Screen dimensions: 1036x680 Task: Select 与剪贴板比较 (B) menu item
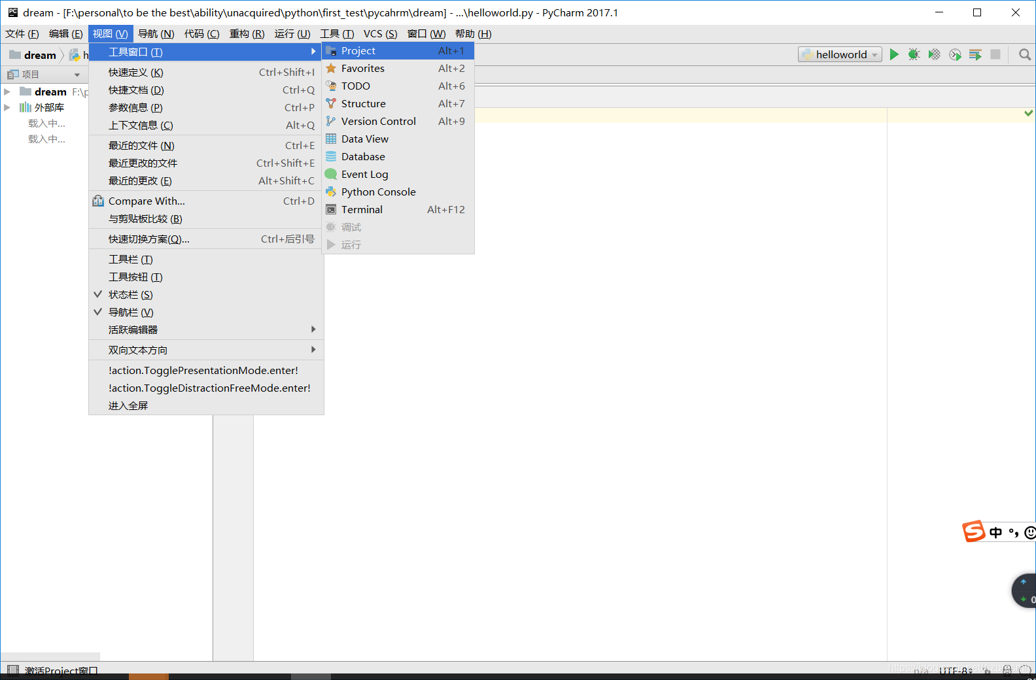206,219
